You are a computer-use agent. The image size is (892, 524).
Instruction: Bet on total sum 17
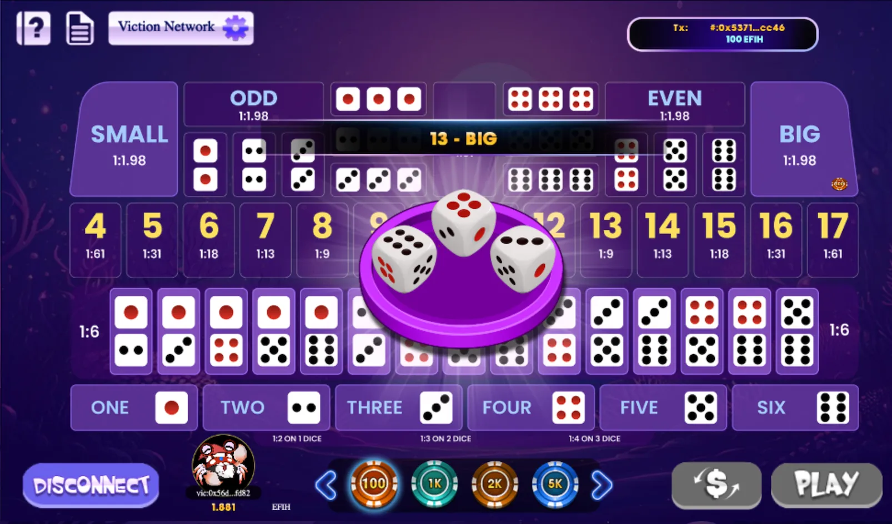pyautogui.click(x=833, y=240)
